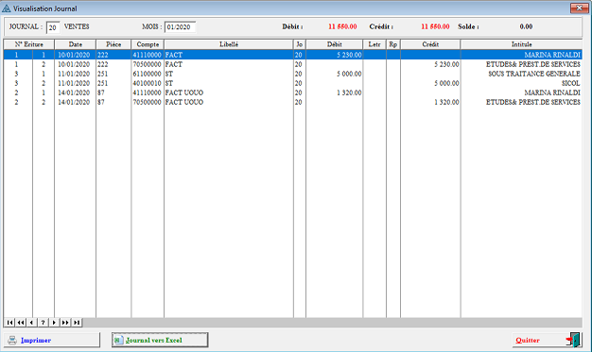The height and width of the screenshot is (352, 592).
Task: Click the Quitter button
Action: point(547,340)
